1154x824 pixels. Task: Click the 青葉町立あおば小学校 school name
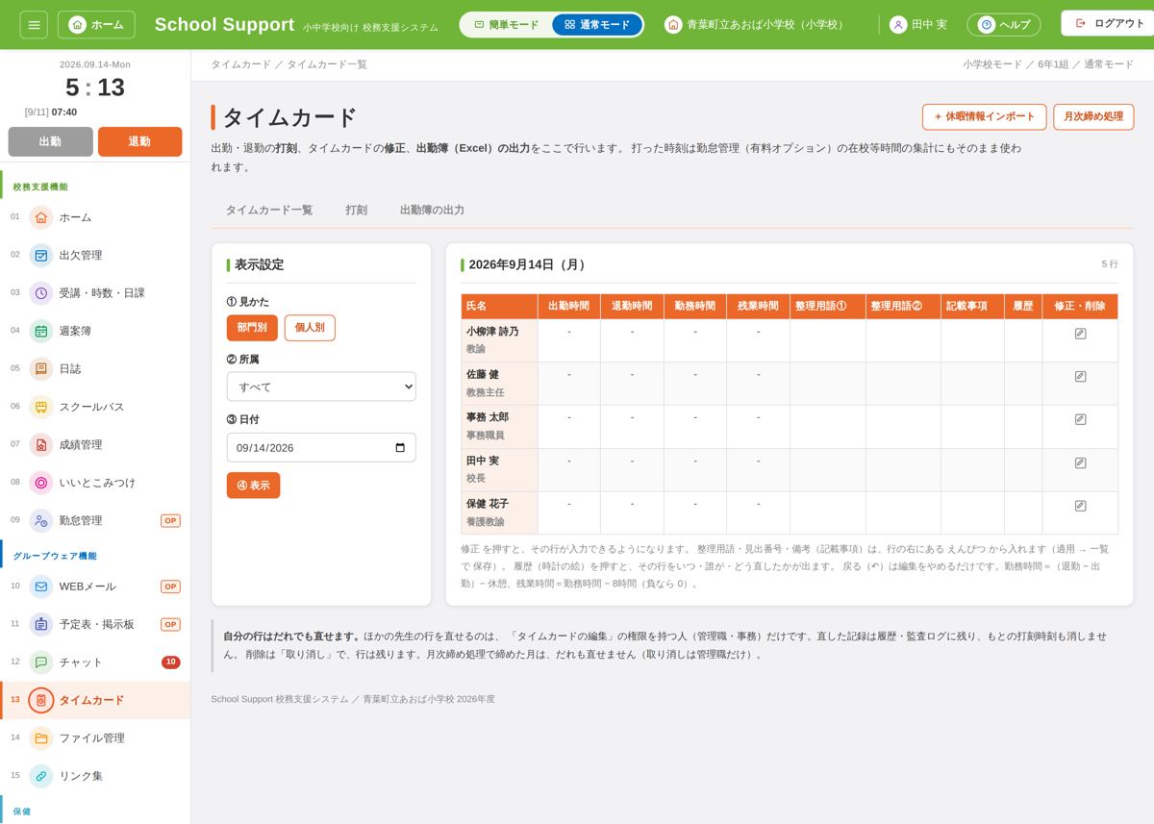tap(754, 24)
